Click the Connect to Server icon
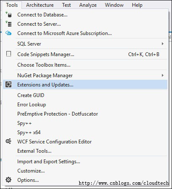172x189 pixels. click(8, 24)
